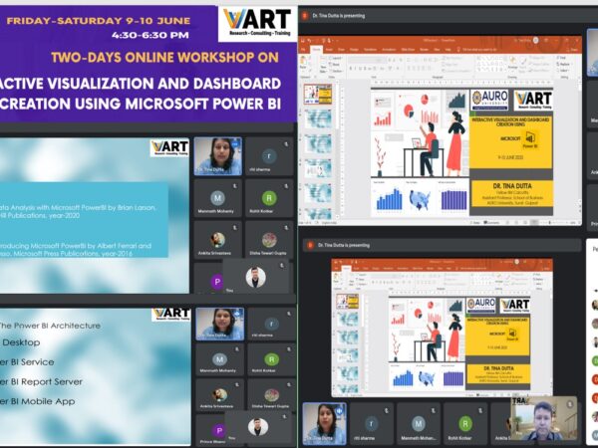Click floating self-view video of man with TRA logo

pos(544,419)
